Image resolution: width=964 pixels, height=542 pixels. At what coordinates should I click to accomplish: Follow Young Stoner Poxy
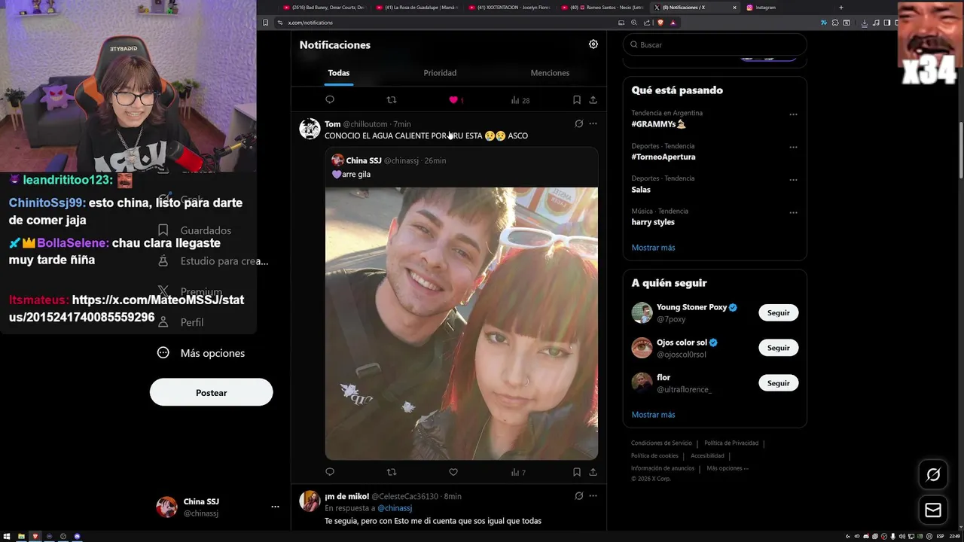point(778,312)
